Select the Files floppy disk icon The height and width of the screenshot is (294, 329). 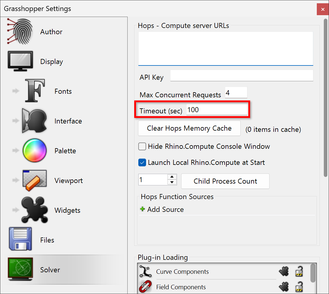(20, 240)
